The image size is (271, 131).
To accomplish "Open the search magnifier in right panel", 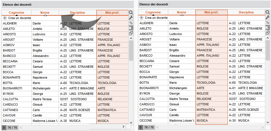I will pos(268,12).
